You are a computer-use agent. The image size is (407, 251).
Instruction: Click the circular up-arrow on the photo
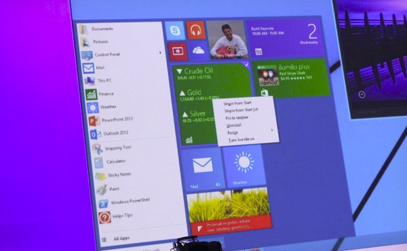[x=362, y=95]
